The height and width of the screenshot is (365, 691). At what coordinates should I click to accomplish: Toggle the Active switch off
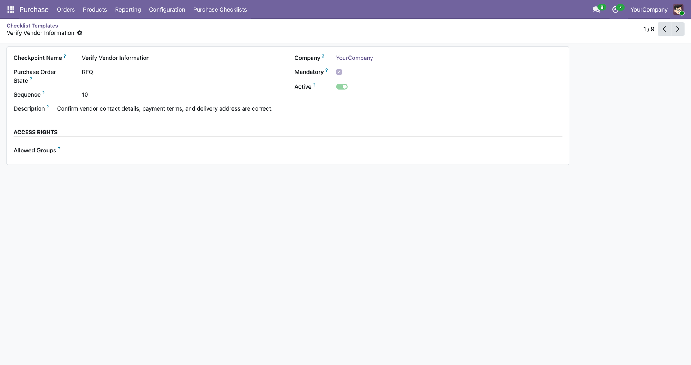[342, 87]
